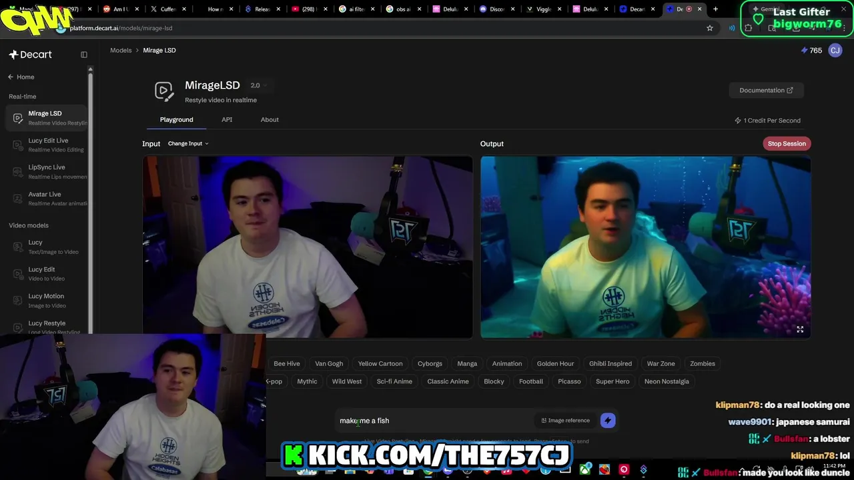This screenshot has width=854, height=480.
Task: Select the Bee Hive style preset
Action: tap(287, 363)
